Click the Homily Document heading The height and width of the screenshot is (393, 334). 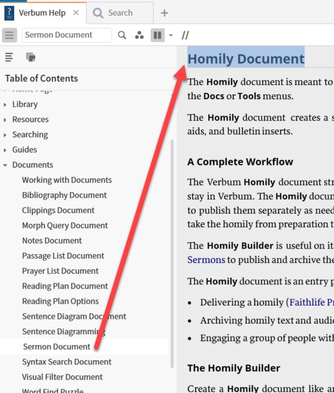point(246,59)
